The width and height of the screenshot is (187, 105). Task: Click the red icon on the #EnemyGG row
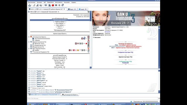pyautogui.click(x=86, y=43)
